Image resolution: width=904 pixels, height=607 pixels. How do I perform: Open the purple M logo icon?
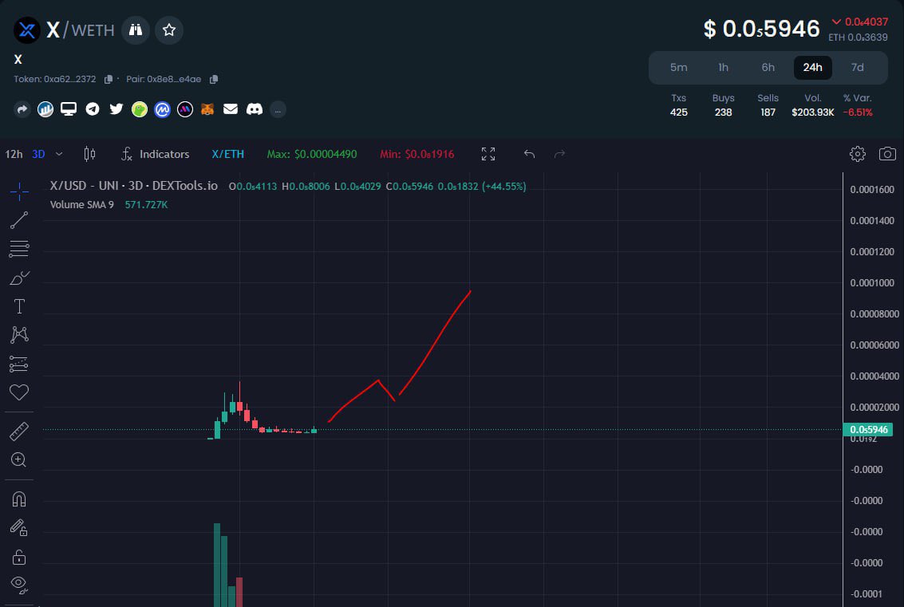point(185,109)
